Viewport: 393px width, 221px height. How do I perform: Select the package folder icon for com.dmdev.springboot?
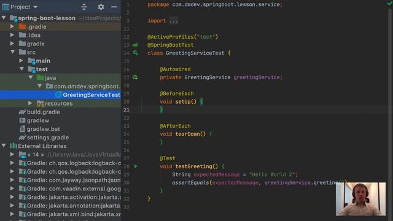click(49, 86)
